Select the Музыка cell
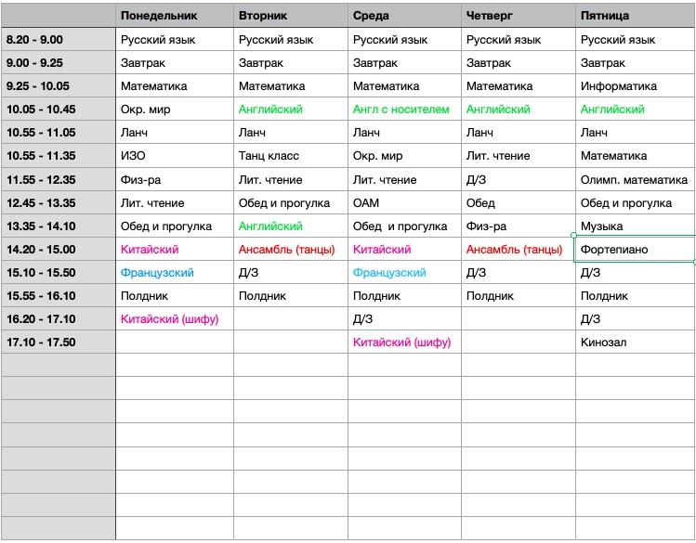The height and width of the screenshot is (543, 696). click(635, 226)
